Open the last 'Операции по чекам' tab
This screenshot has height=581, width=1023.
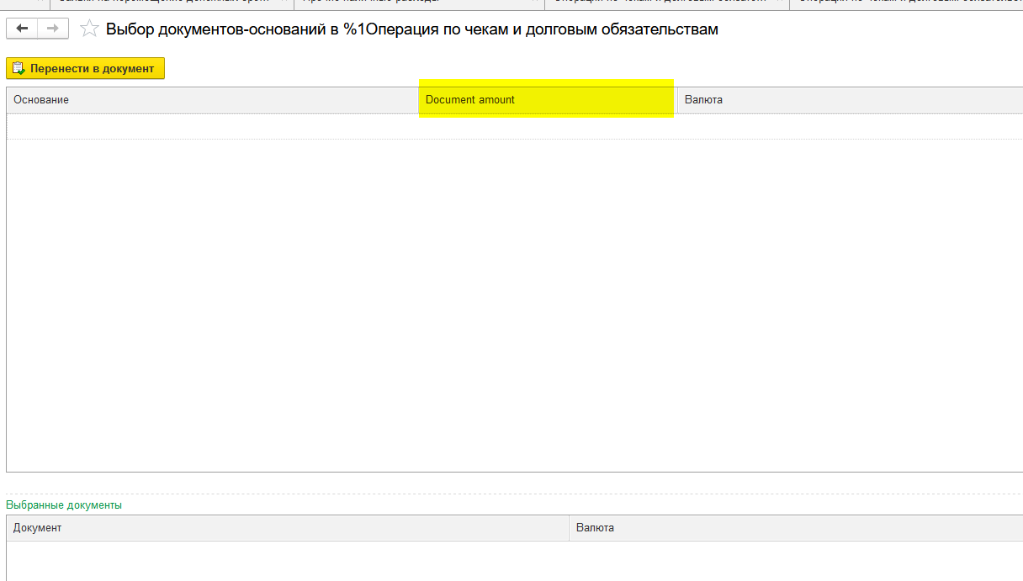click(900, 4)
